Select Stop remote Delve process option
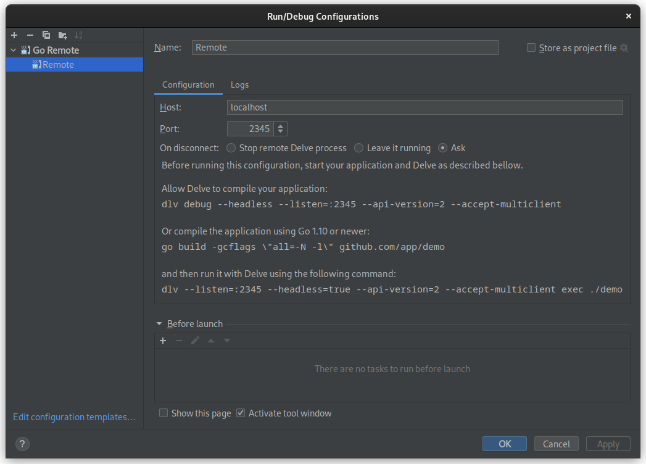This screenshot has height=464, width=646. (231, 148)
